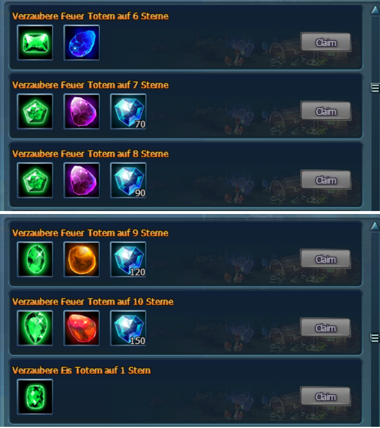Click green rectangular emerald in 6 Sterne reward

[35, 43]
